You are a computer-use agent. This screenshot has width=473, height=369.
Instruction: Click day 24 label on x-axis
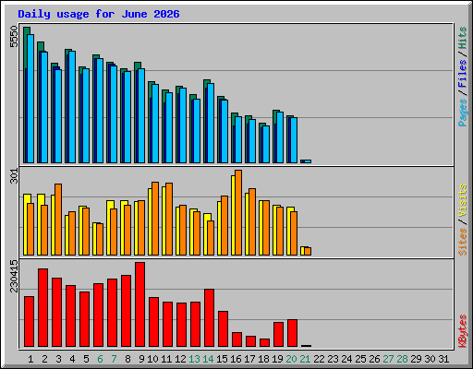tap(346, 359)
